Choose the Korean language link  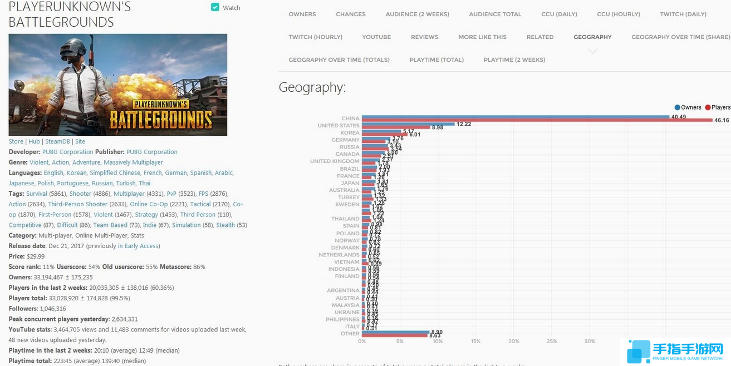[77, 173]
